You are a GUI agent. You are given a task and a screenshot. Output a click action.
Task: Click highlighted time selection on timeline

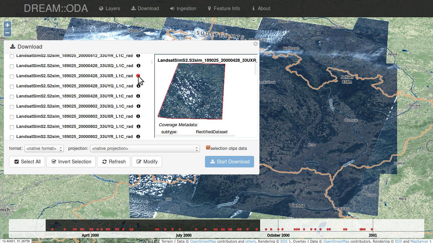[153, 225]
